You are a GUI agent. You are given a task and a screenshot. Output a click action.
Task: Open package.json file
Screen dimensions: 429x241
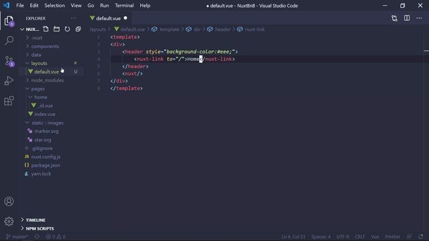coord(46,165)
